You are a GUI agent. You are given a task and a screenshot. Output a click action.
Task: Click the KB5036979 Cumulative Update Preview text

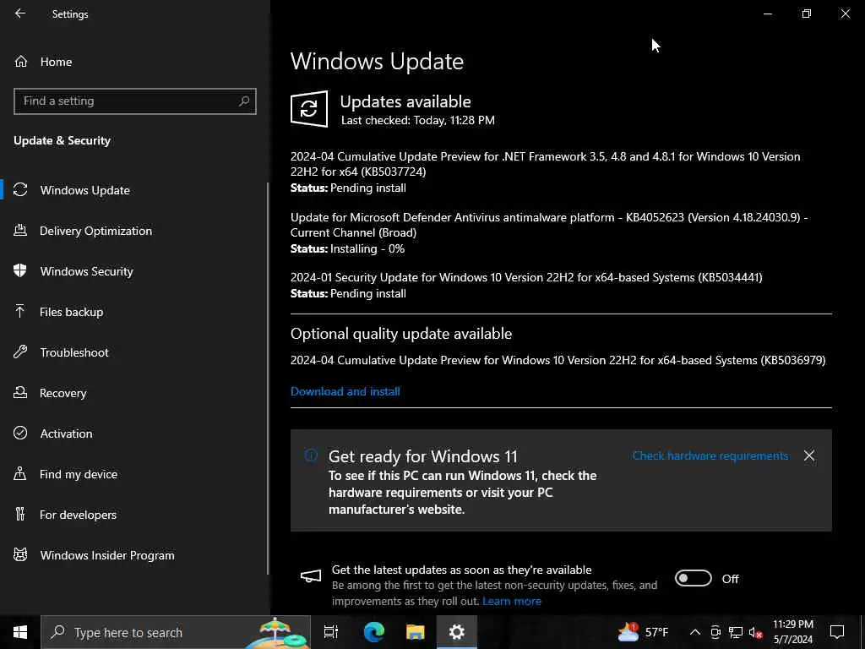click(x=558, y=360)
